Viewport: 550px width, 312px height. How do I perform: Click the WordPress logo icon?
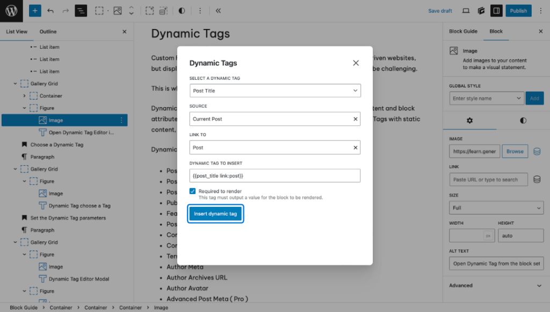pyautogui.click(x=11, y=11)
